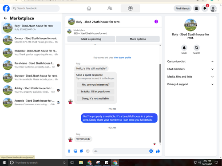This screenshot has width=222, height=166.
Task: Click the blue Yes.The property is available message
Action: [119, 118]
